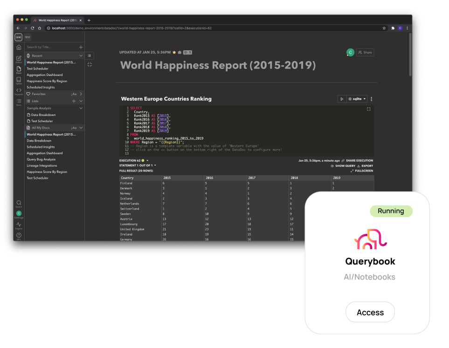The image size is (449, 348).
Task: Toggle the favorite star on the DataDoc
Action: [x=174, y=52]
